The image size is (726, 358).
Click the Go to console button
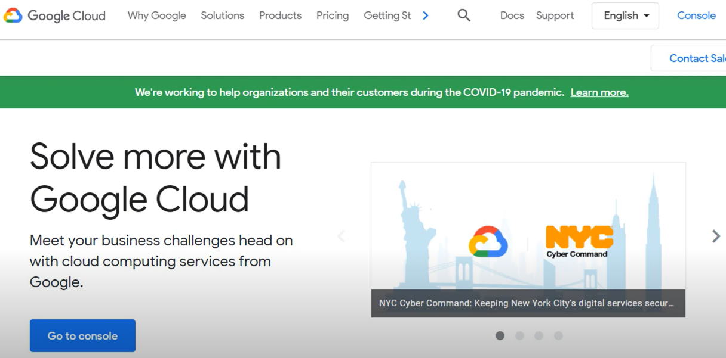coord(82,336)
